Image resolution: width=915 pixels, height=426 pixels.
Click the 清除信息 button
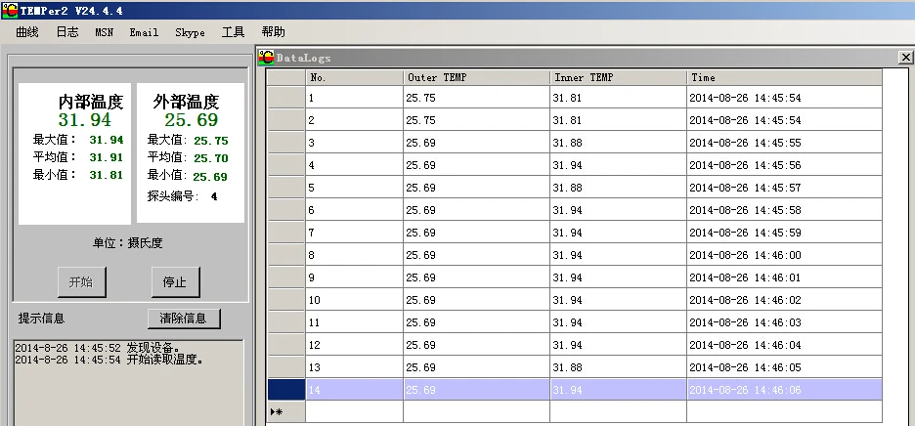click(x=184, y=319)
